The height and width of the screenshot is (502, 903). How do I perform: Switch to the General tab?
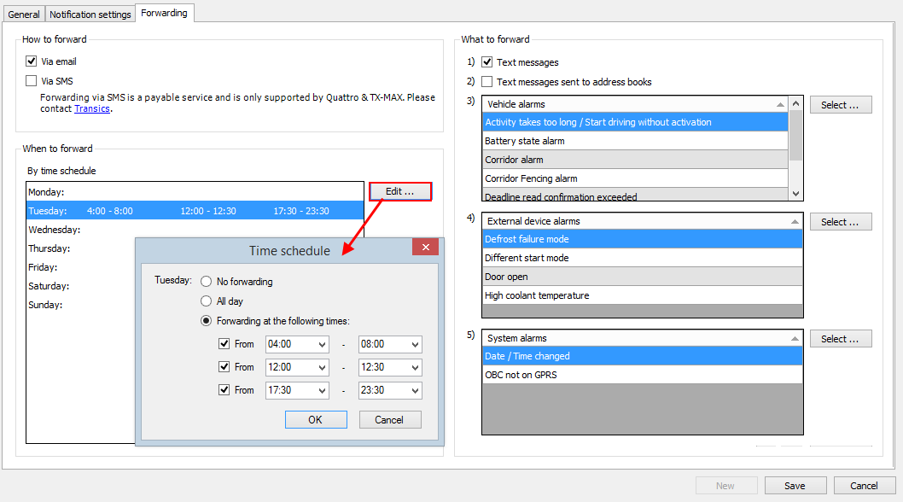[24, 15]
